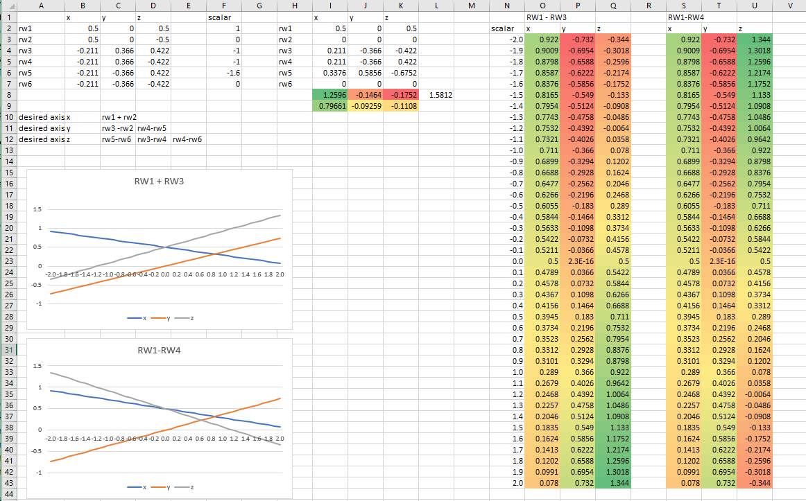Screen dimensions: 806x501
Task: Select row header 23
Action: coord(8,261)
